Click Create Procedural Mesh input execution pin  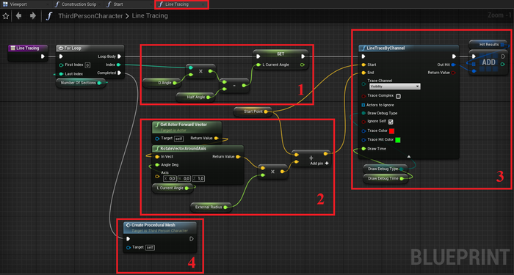tap(128, 239)
